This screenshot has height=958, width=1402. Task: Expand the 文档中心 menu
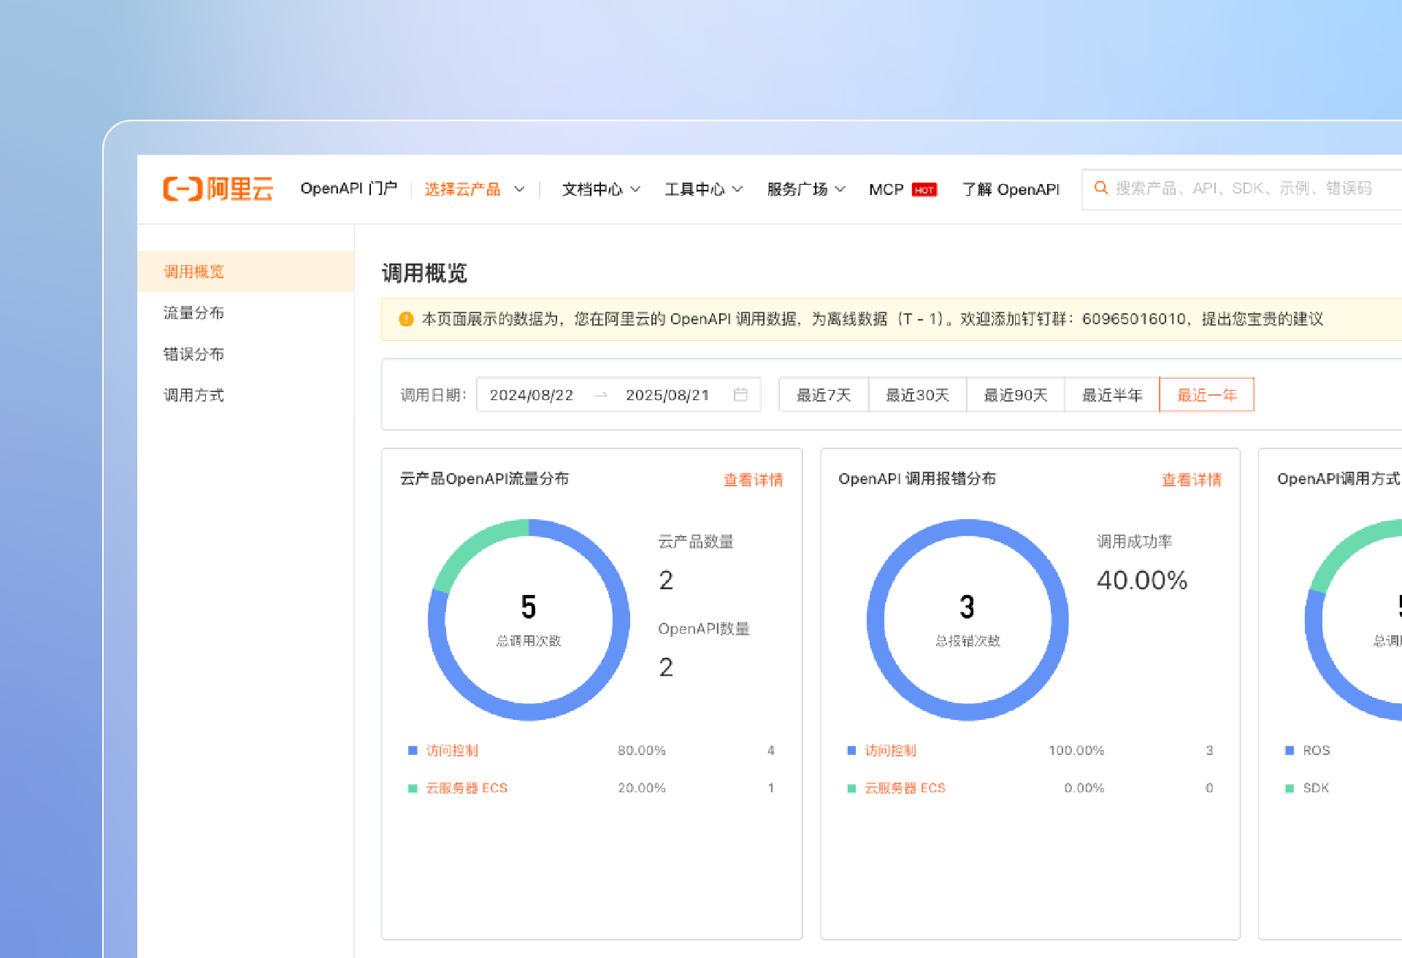click(x=601, y=189)
